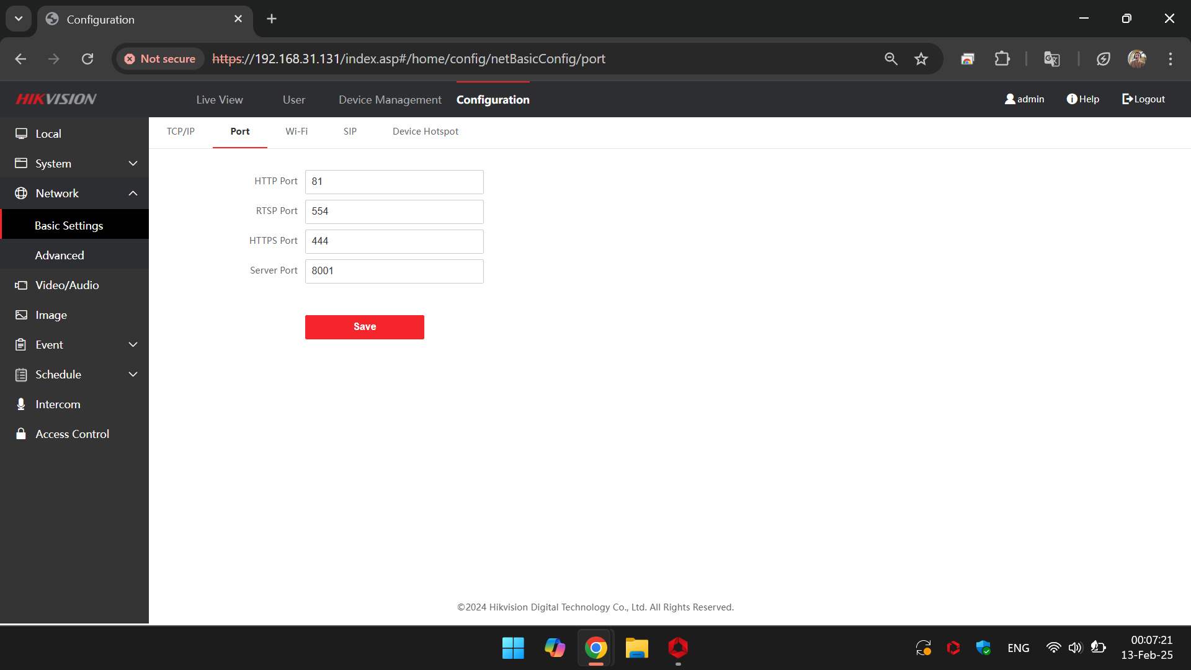This screenshot has height=670, width=1191.
Task: Click the admin user icon at top right
Action: (x=1010, y=99)
